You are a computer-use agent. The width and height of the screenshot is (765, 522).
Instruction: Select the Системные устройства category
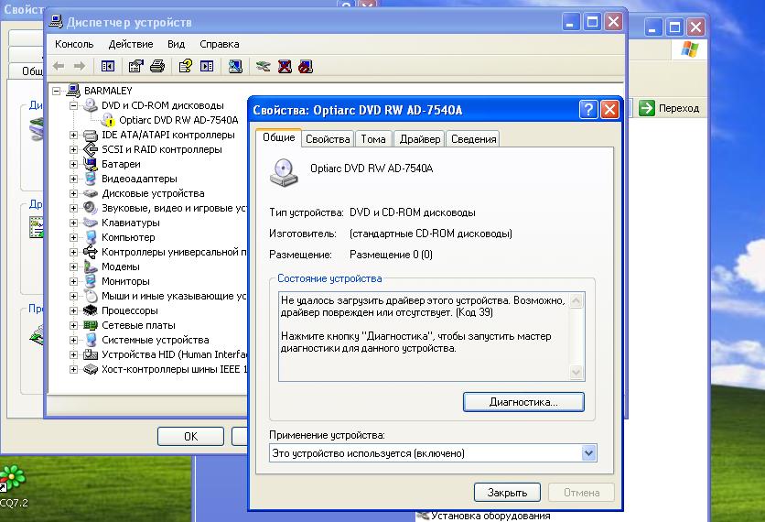(x=156, y=340)
